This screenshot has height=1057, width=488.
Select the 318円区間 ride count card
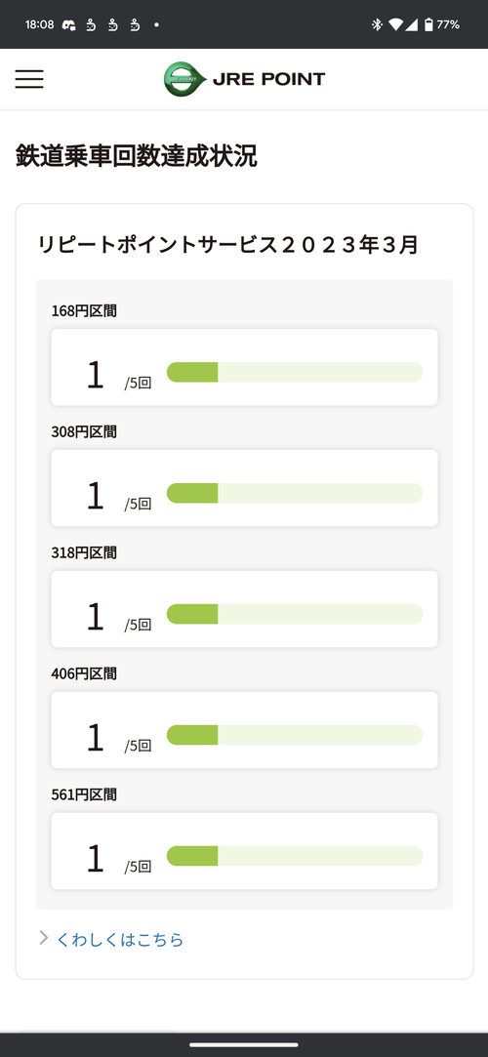click(x=245, y=609)
